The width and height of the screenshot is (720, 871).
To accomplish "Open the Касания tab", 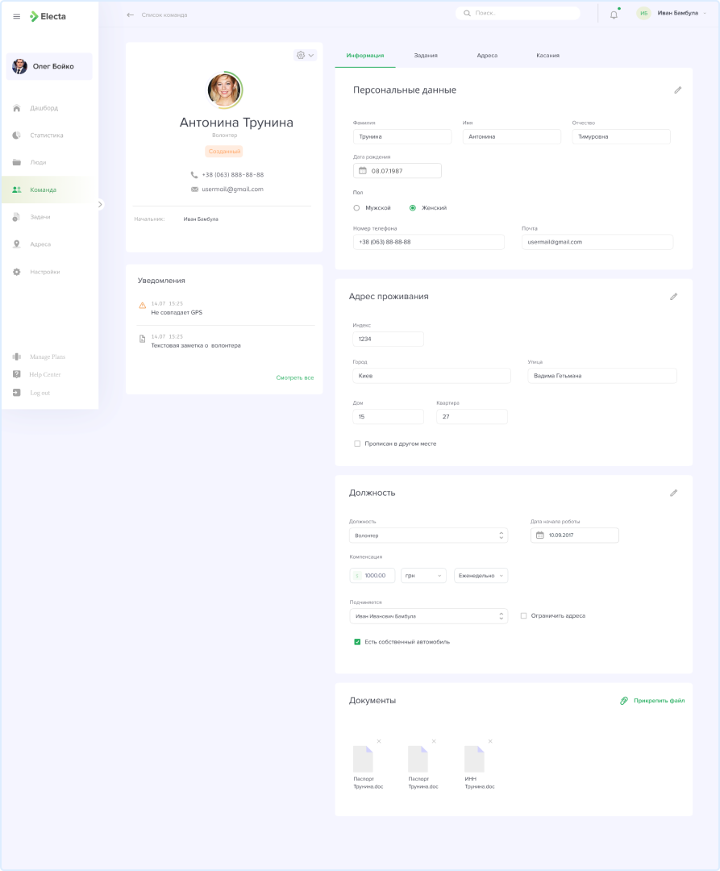I will click(547, 56).
